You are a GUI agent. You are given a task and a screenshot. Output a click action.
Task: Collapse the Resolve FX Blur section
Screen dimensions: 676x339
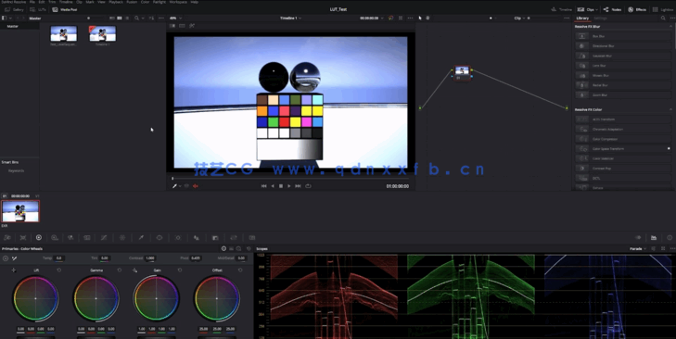click(670, 26)
